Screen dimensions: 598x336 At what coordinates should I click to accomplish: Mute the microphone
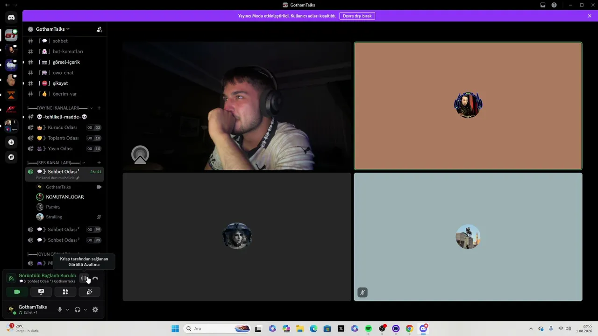click(59, 309)
